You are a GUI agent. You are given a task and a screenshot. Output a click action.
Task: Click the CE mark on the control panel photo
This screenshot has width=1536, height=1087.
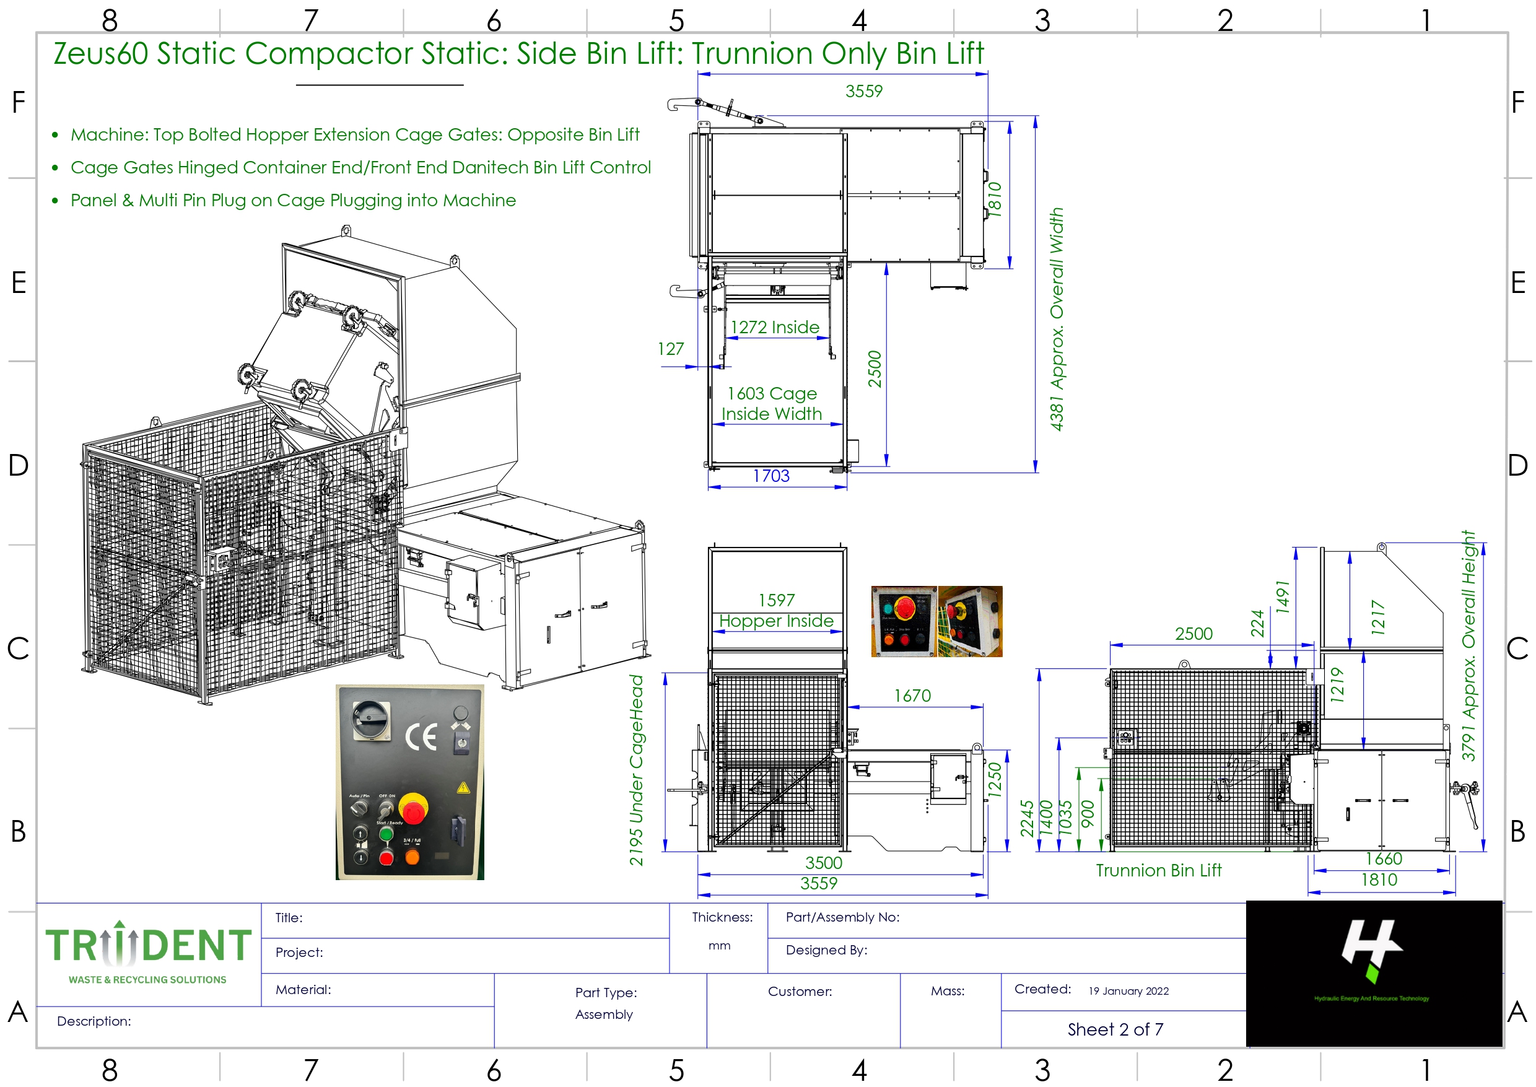coord(422,736)
